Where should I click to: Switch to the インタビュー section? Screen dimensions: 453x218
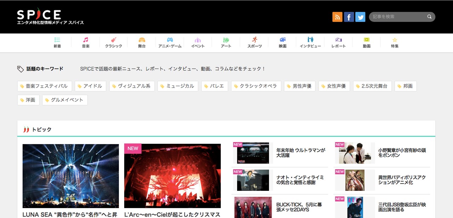[310, 43]
